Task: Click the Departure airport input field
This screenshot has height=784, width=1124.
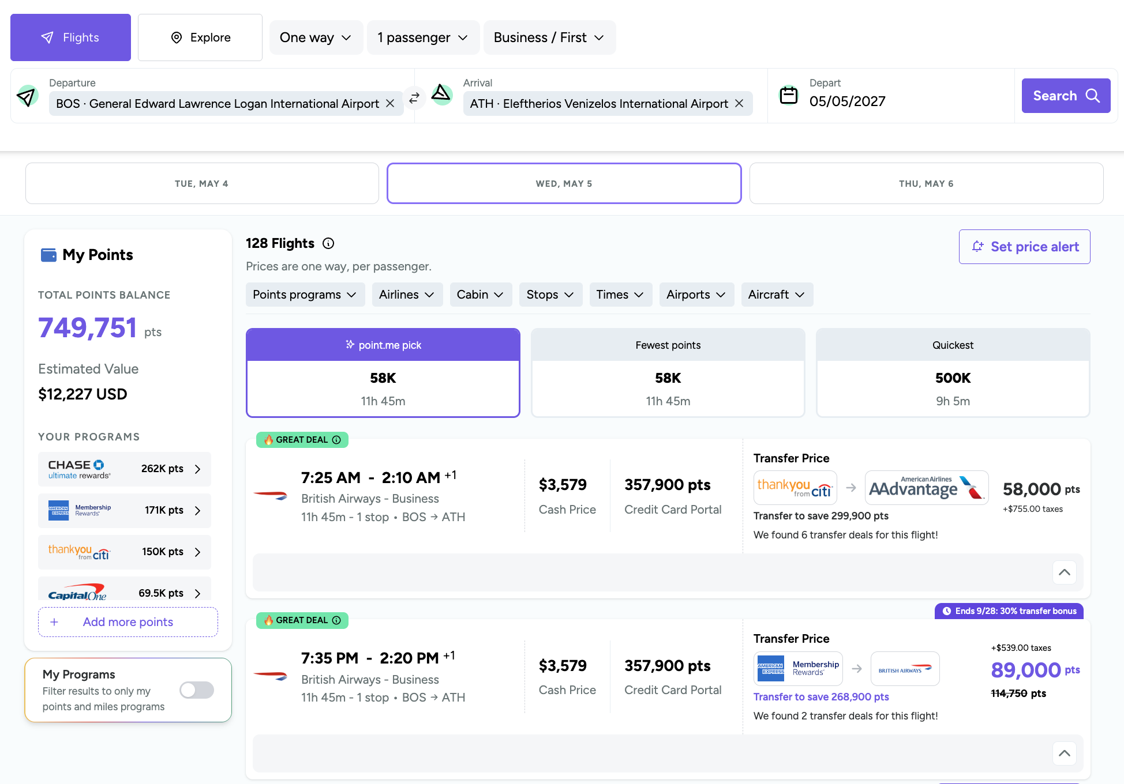Action: pyautogui.click(x=226, y=103)
